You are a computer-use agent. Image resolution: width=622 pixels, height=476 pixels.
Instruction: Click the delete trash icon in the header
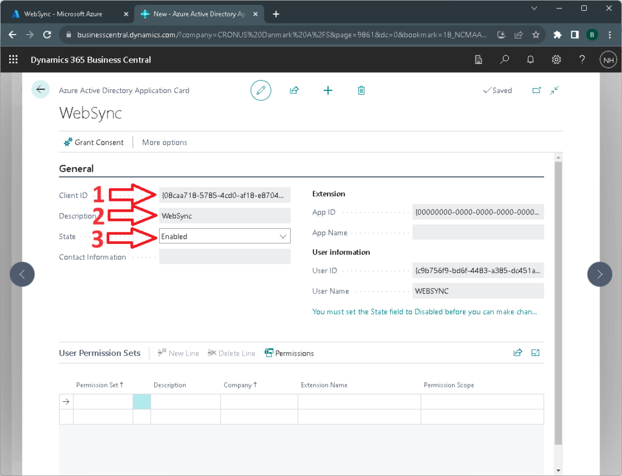(x=361, y=90)
